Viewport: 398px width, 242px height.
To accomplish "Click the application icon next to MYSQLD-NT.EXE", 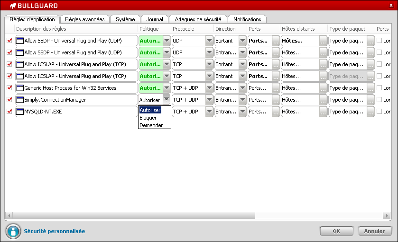I will point(20,112).
